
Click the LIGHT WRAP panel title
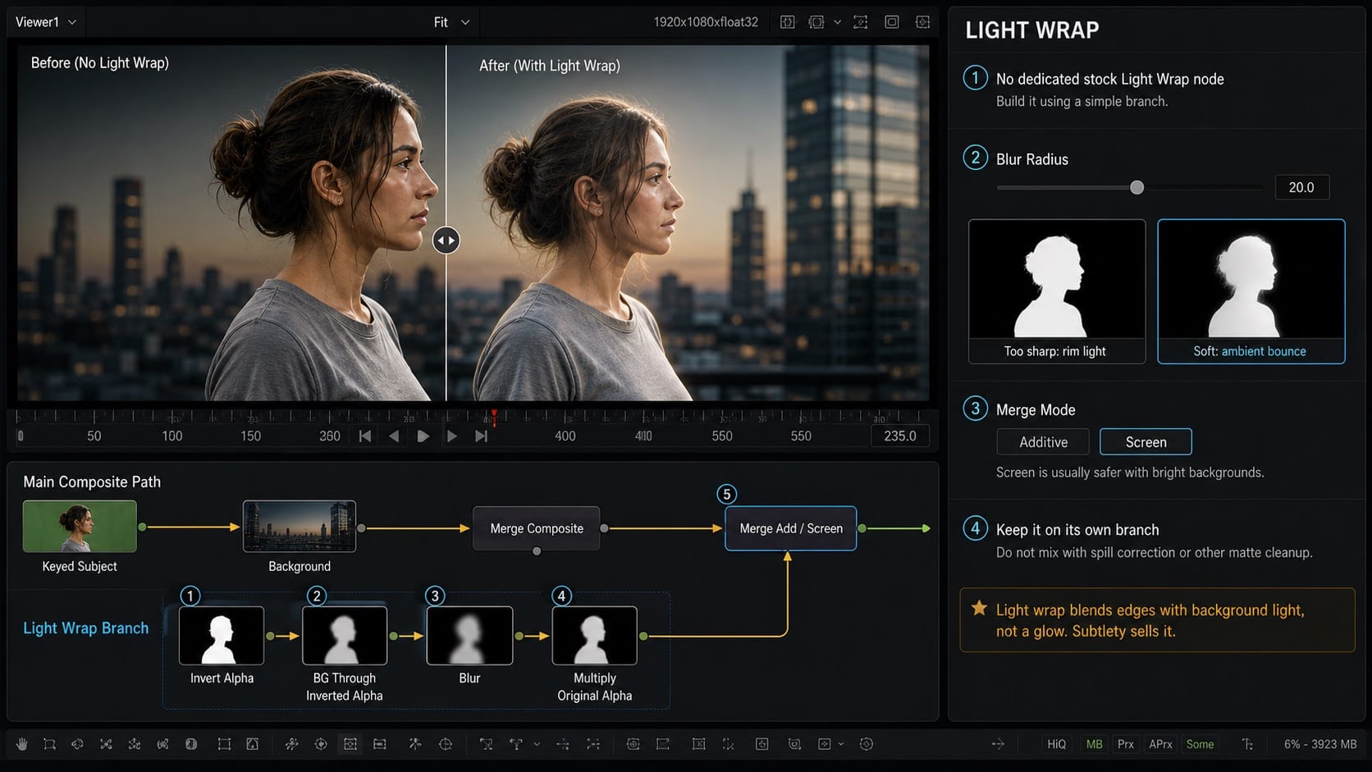coord(1032,30)
